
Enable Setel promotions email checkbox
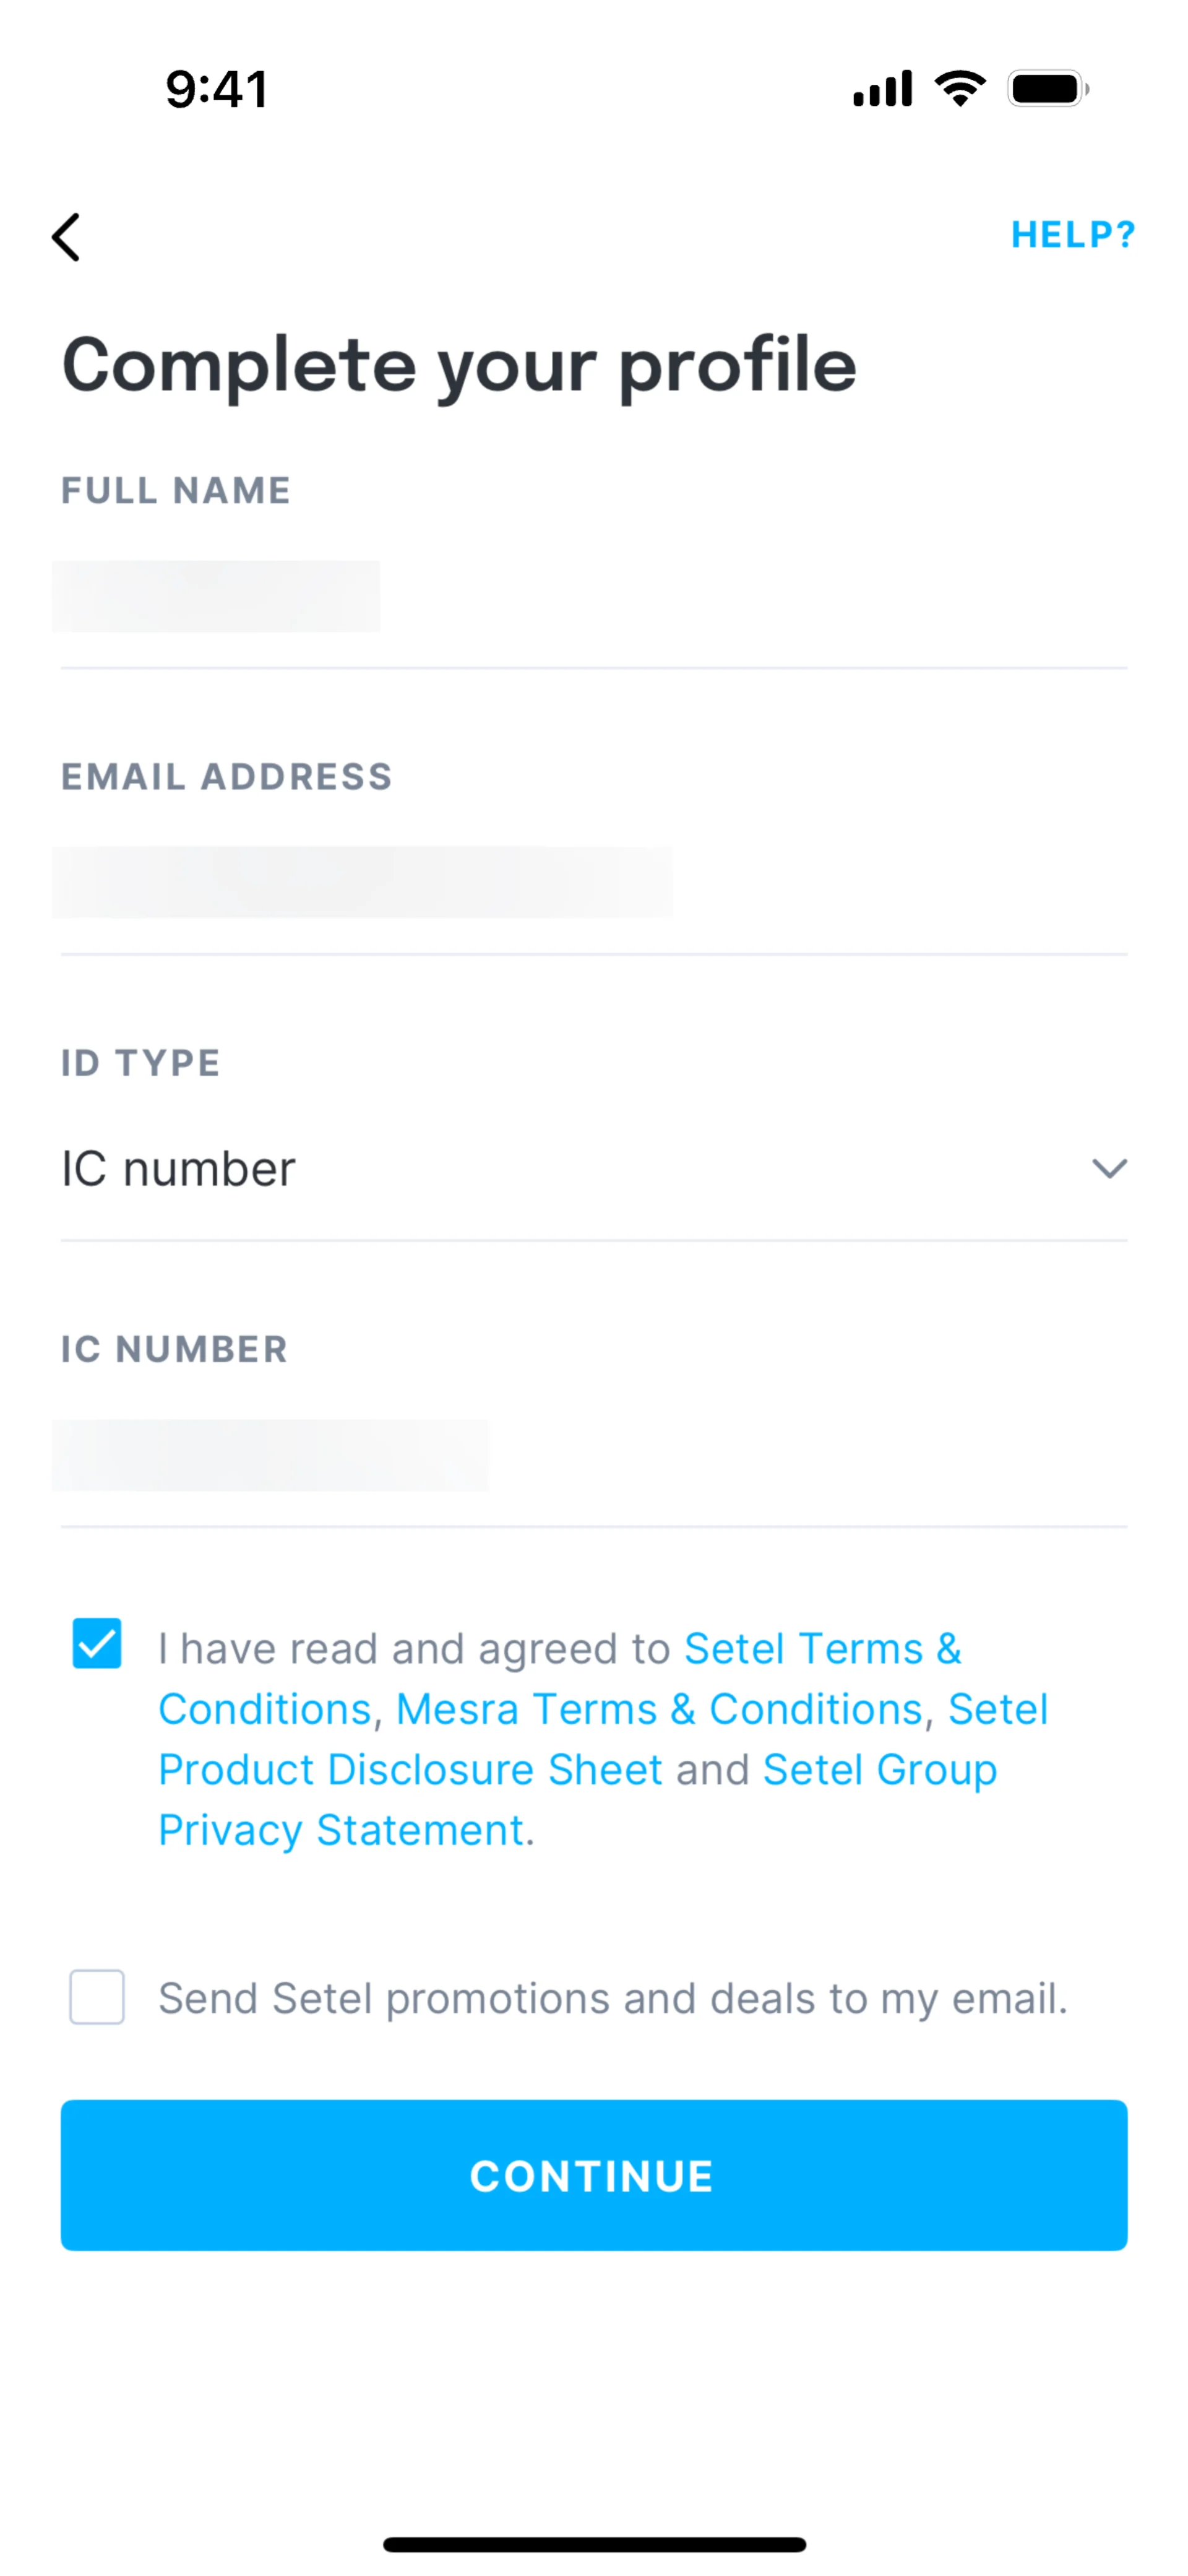point(97,1997)
